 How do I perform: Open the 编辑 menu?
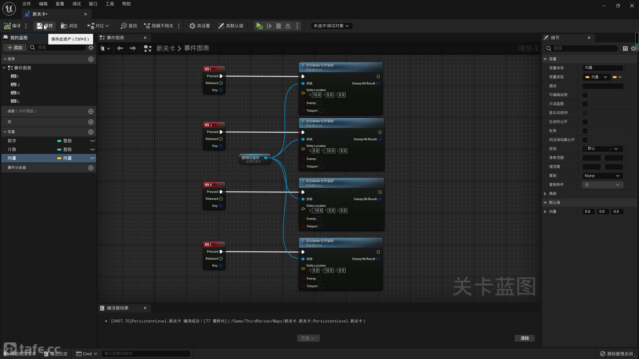[43, 4]
